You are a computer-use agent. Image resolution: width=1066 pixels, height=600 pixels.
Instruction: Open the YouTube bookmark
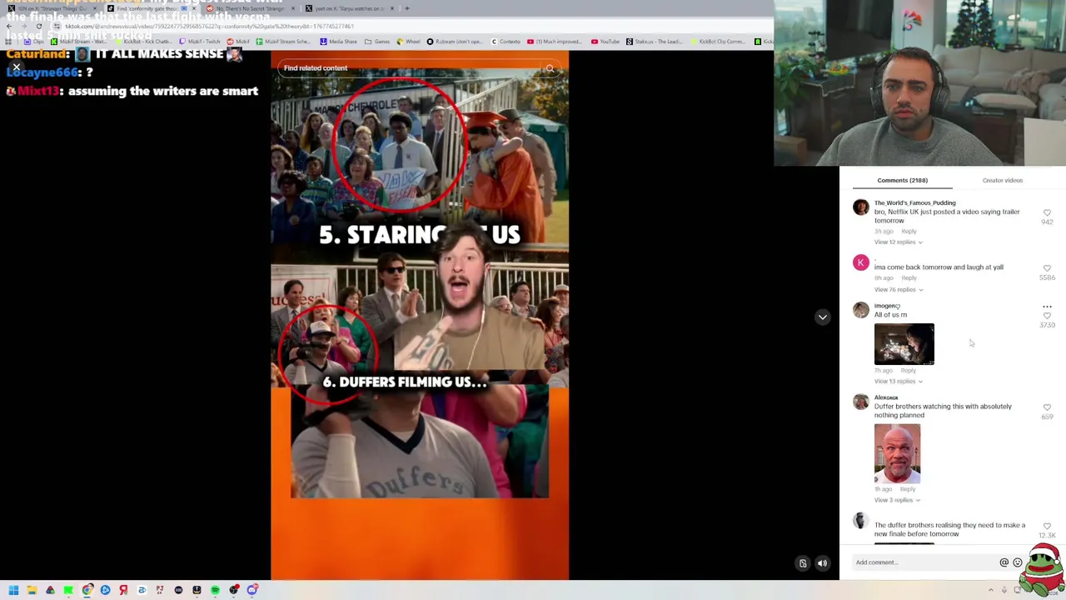tap(605, 42)
